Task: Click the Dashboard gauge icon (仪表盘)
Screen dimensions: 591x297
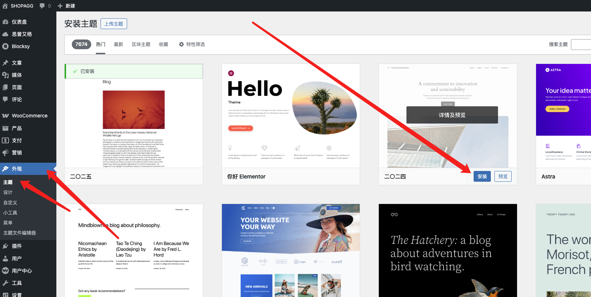Action: [5, 22]
